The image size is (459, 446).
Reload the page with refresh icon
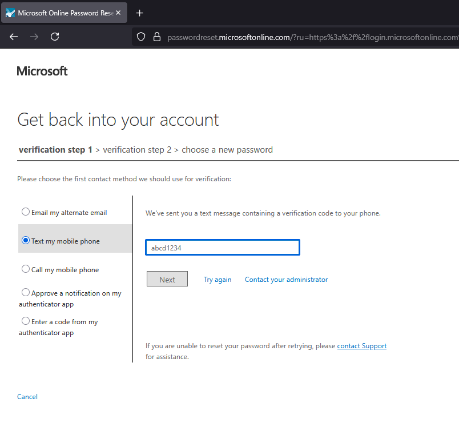click(x=55, y=37)
